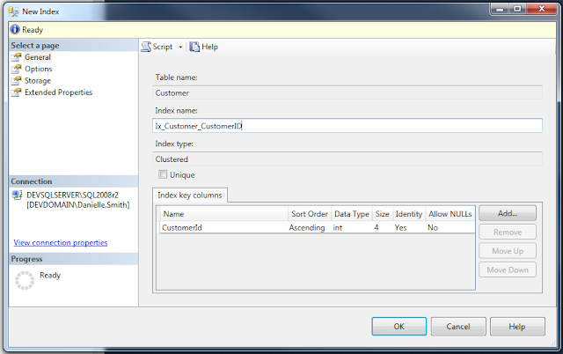Click the Add... button
The width and height of the screenshot is (563, 354).
click(x=508, y=213)
